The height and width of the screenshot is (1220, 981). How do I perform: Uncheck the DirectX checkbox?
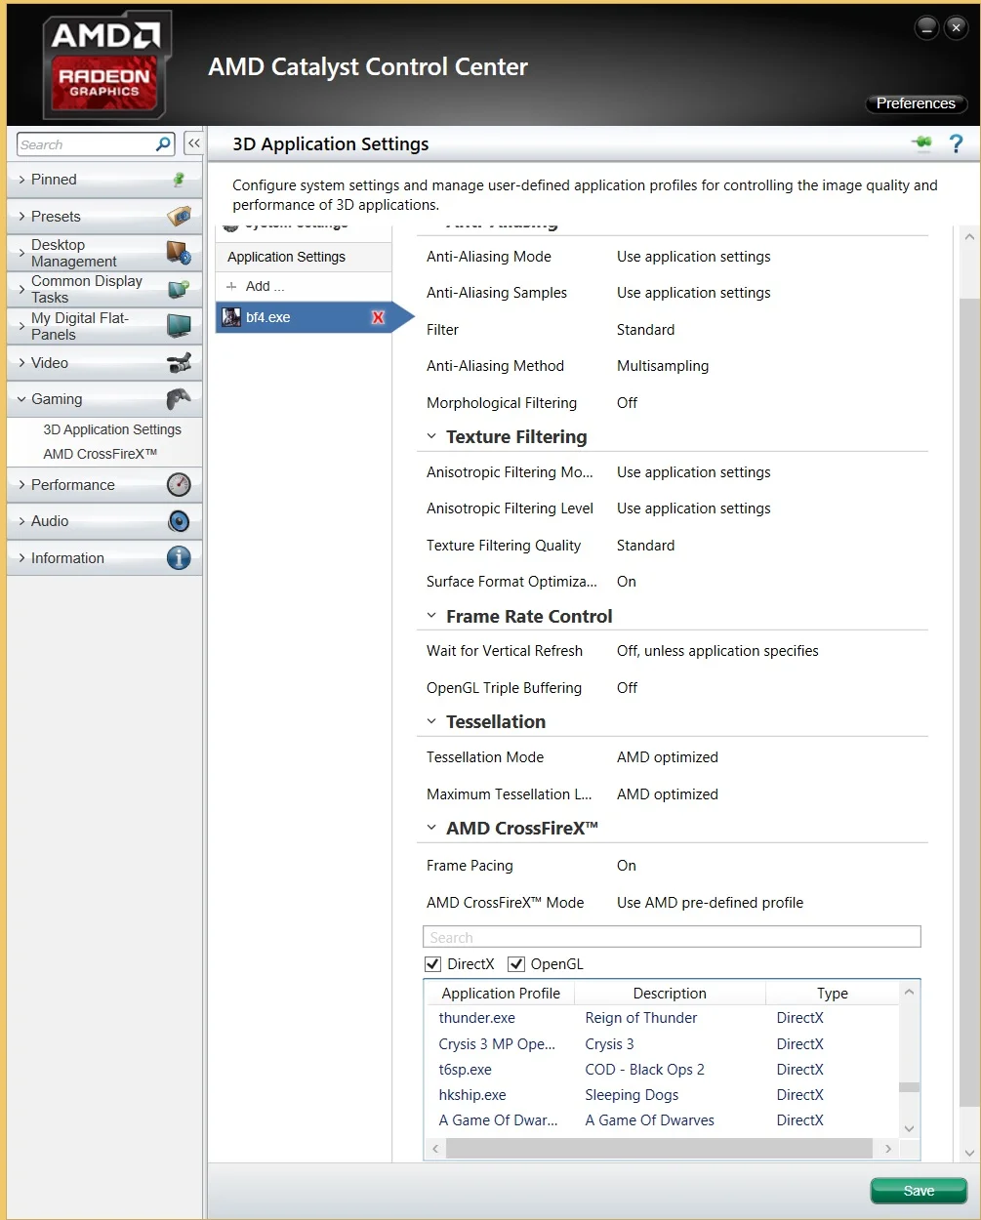pos(433,964)
